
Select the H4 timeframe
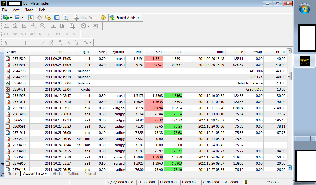coord(49,35)
